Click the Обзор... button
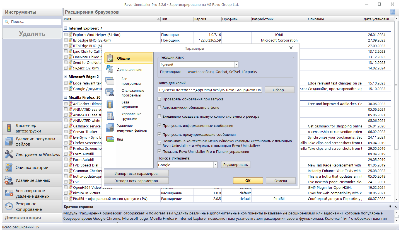Screen dimensions: 401x232 click(x=279, y=90)
